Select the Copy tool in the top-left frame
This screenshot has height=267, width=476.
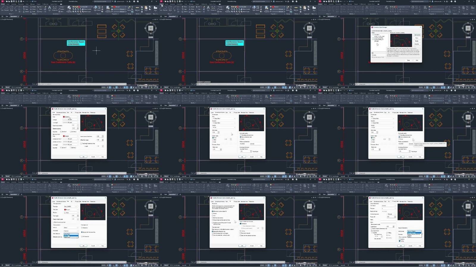(26, 9)
